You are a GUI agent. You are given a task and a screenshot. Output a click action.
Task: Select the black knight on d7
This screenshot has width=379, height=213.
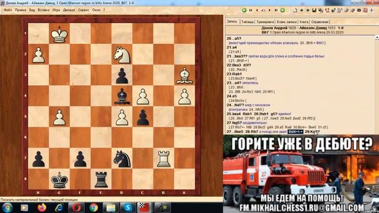click(122, 159)
